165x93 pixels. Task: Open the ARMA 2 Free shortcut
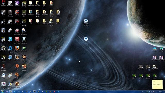point(10,22)
